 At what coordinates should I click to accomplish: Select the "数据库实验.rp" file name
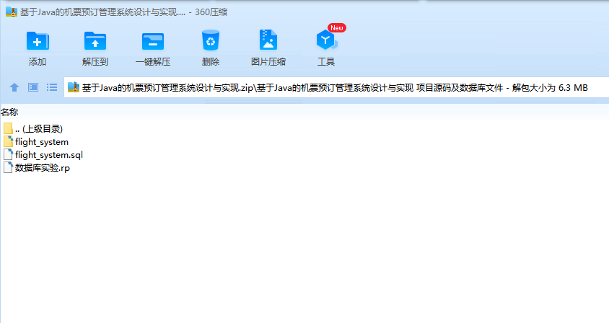pos(43,168)
